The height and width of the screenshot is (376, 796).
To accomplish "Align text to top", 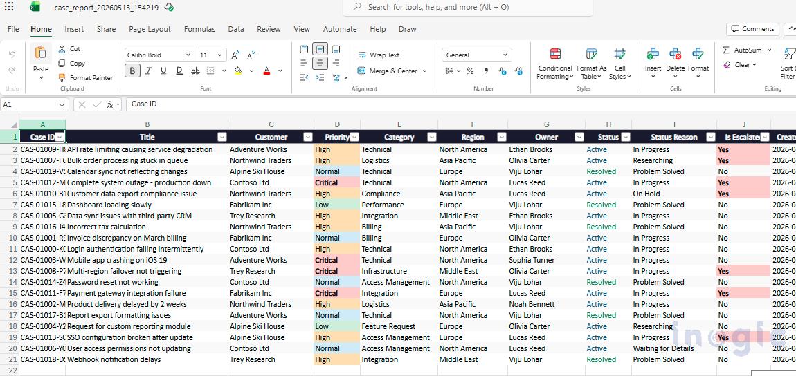I will pyautogui.click(x=304, y=49).
